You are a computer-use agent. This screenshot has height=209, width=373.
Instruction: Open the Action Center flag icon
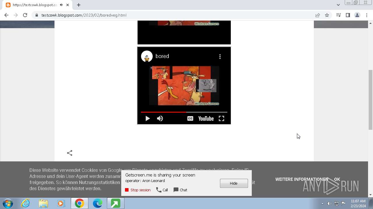pyautogui.click(x=344, y=203)
